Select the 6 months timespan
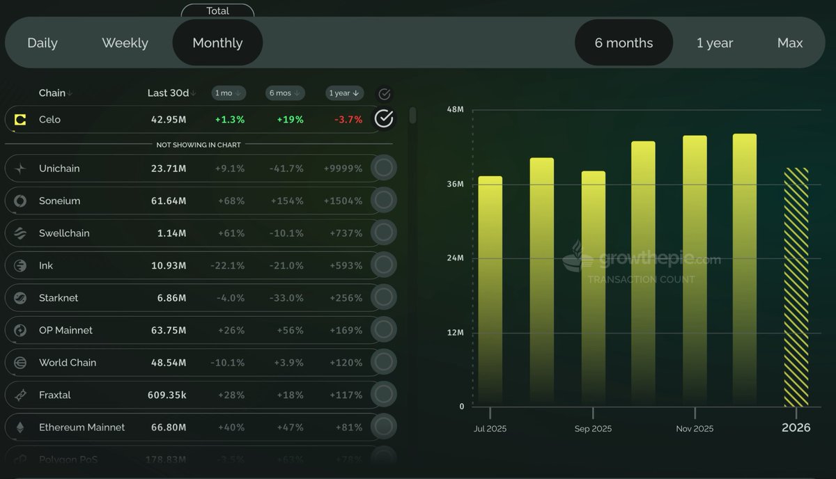Image resolution: width=836 pixels, height=479 pixels. click(624, 43)
